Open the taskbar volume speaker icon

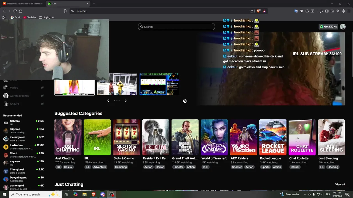(x=322, y=194)
